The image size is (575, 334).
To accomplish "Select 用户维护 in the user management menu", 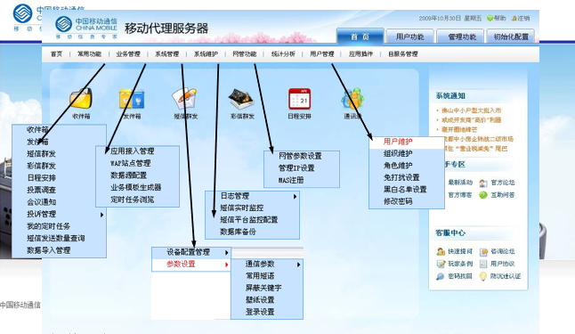I will [x=398, y=142].
